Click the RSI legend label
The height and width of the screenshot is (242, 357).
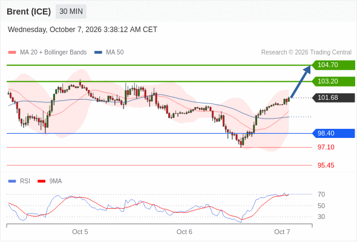click(x=25, y=181)
